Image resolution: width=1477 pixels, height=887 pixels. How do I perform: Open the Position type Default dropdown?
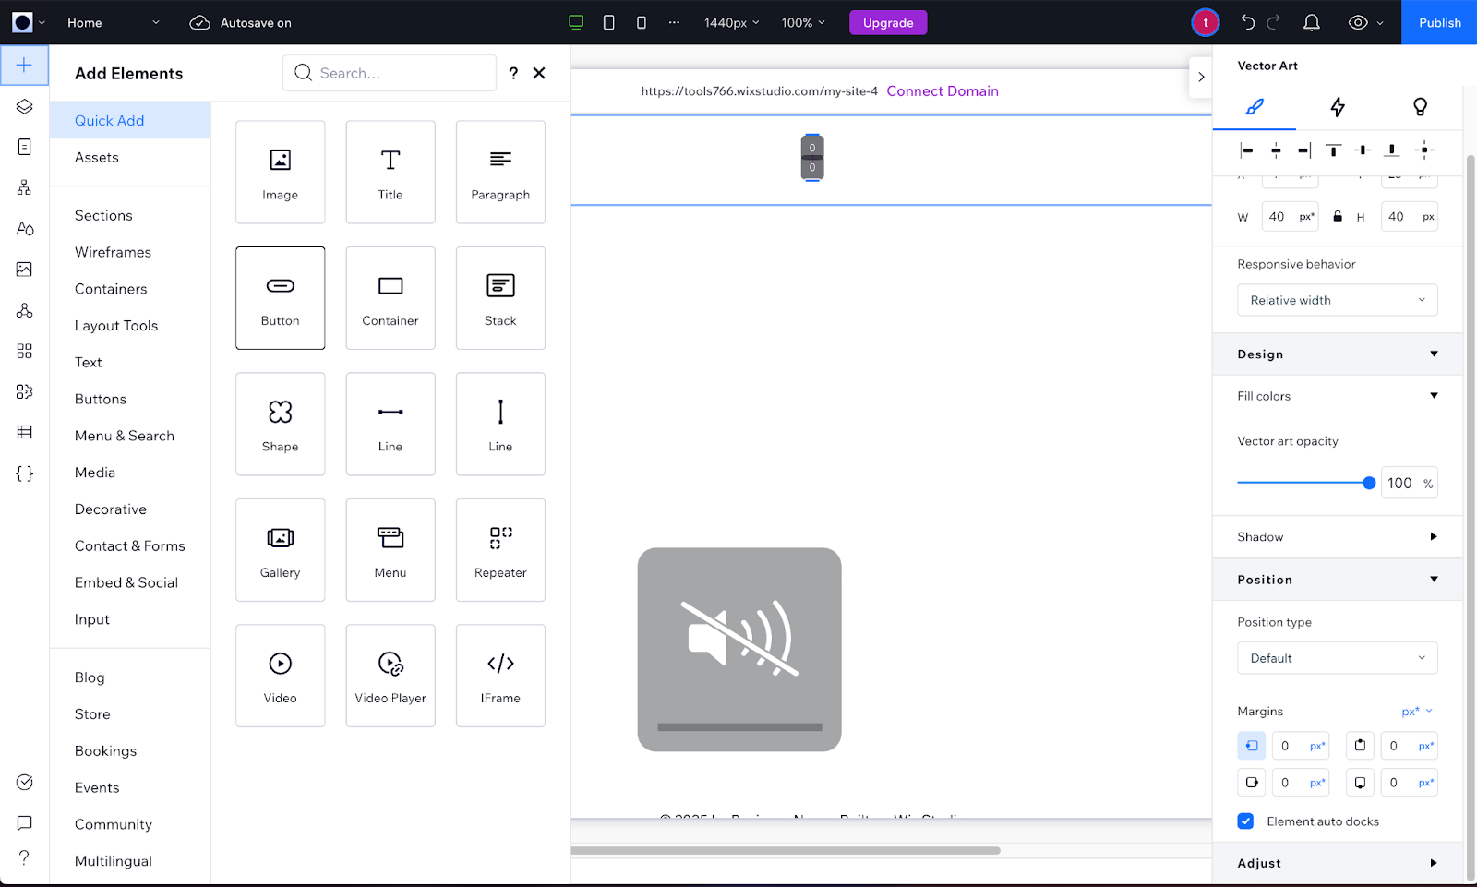1337,658
